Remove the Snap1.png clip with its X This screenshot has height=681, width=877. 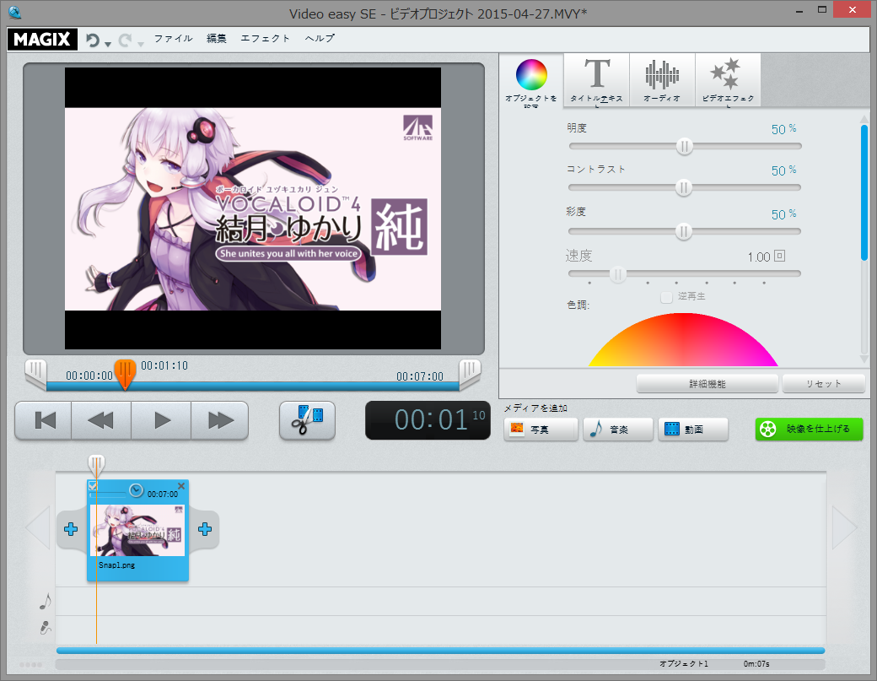coord(181,486)
